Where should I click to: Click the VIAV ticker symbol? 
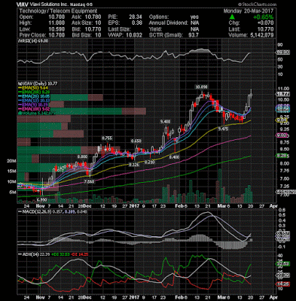(x=22, y=5)
